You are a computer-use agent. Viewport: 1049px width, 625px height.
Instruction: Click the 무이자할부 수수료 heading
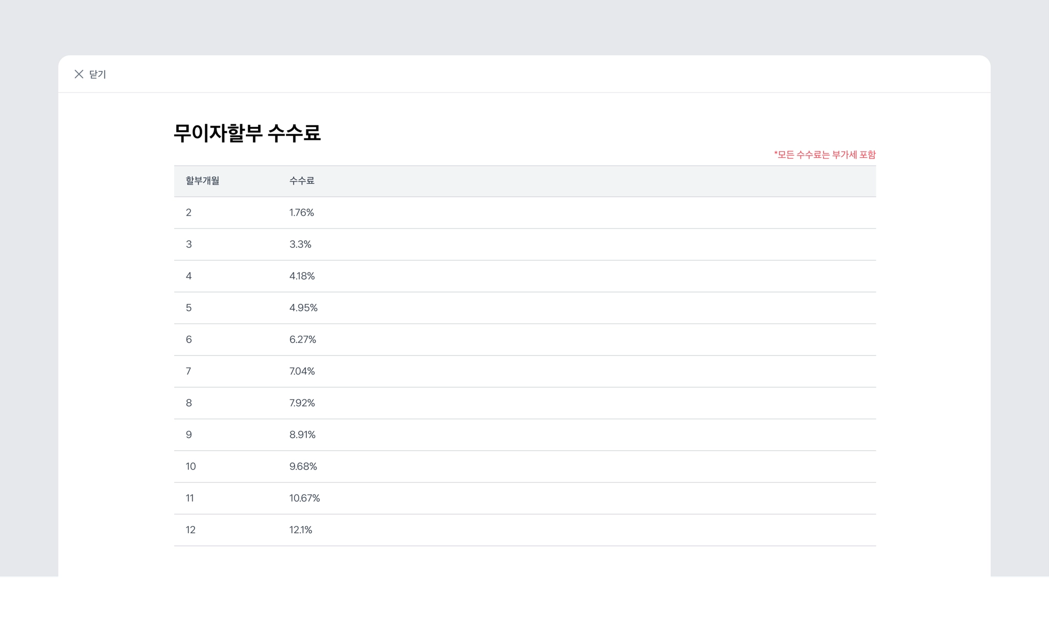coord(247,133)
